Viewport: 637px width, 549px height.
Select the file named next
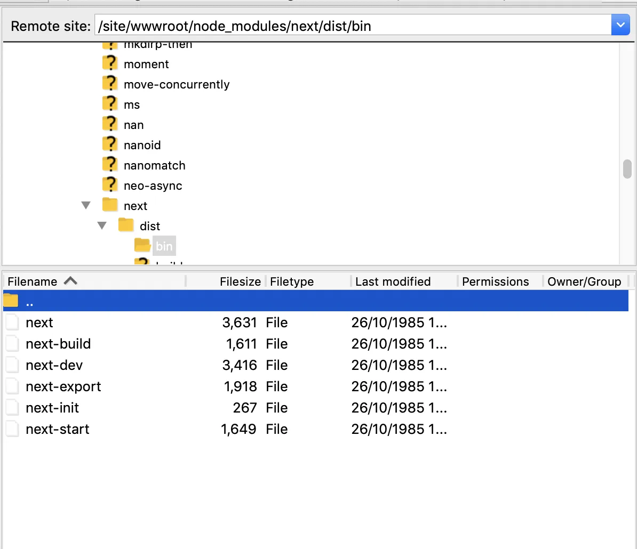click(x=39, y=322)
